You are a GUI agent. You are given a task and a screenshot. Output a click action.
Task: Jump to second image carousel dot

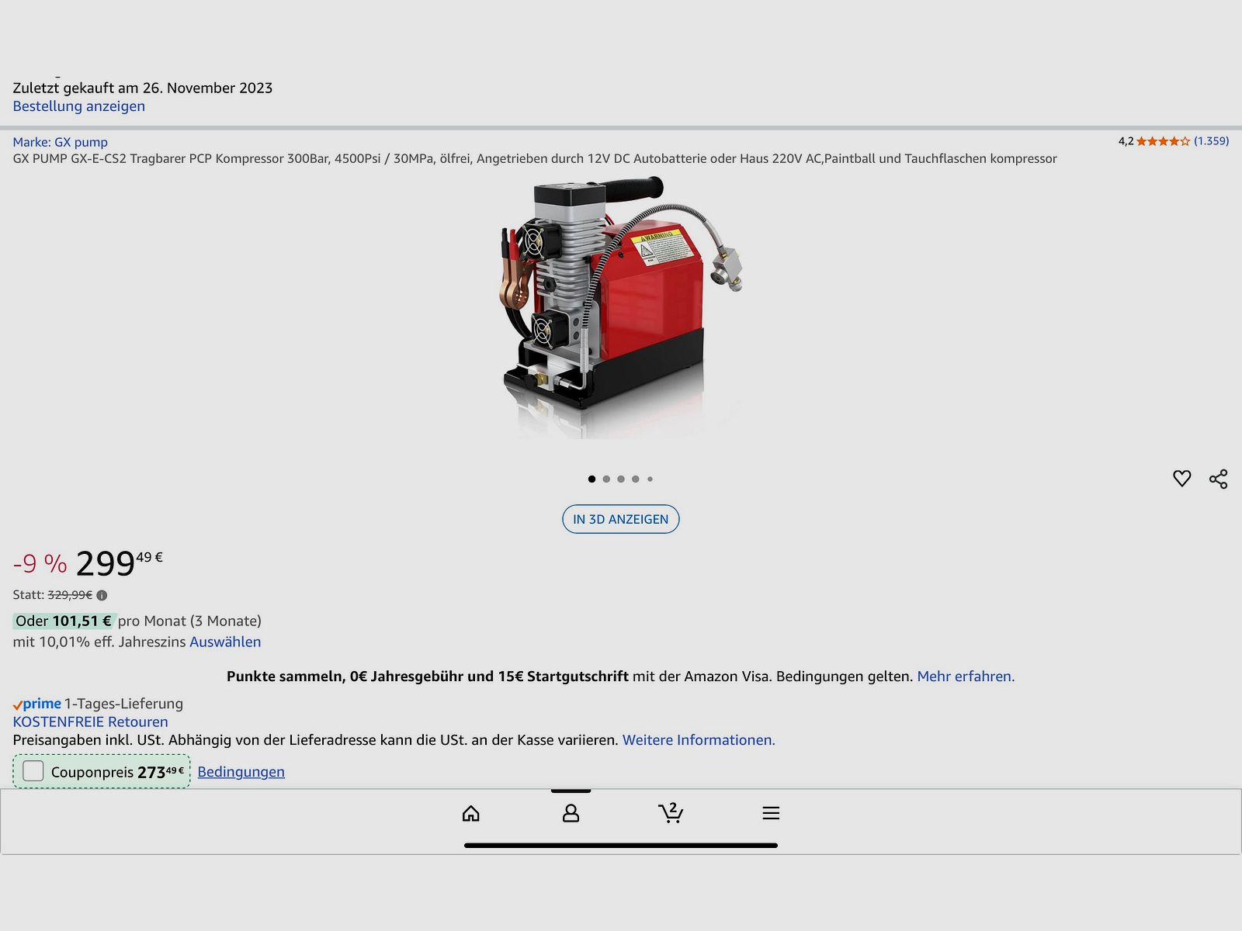click(606, 479)
